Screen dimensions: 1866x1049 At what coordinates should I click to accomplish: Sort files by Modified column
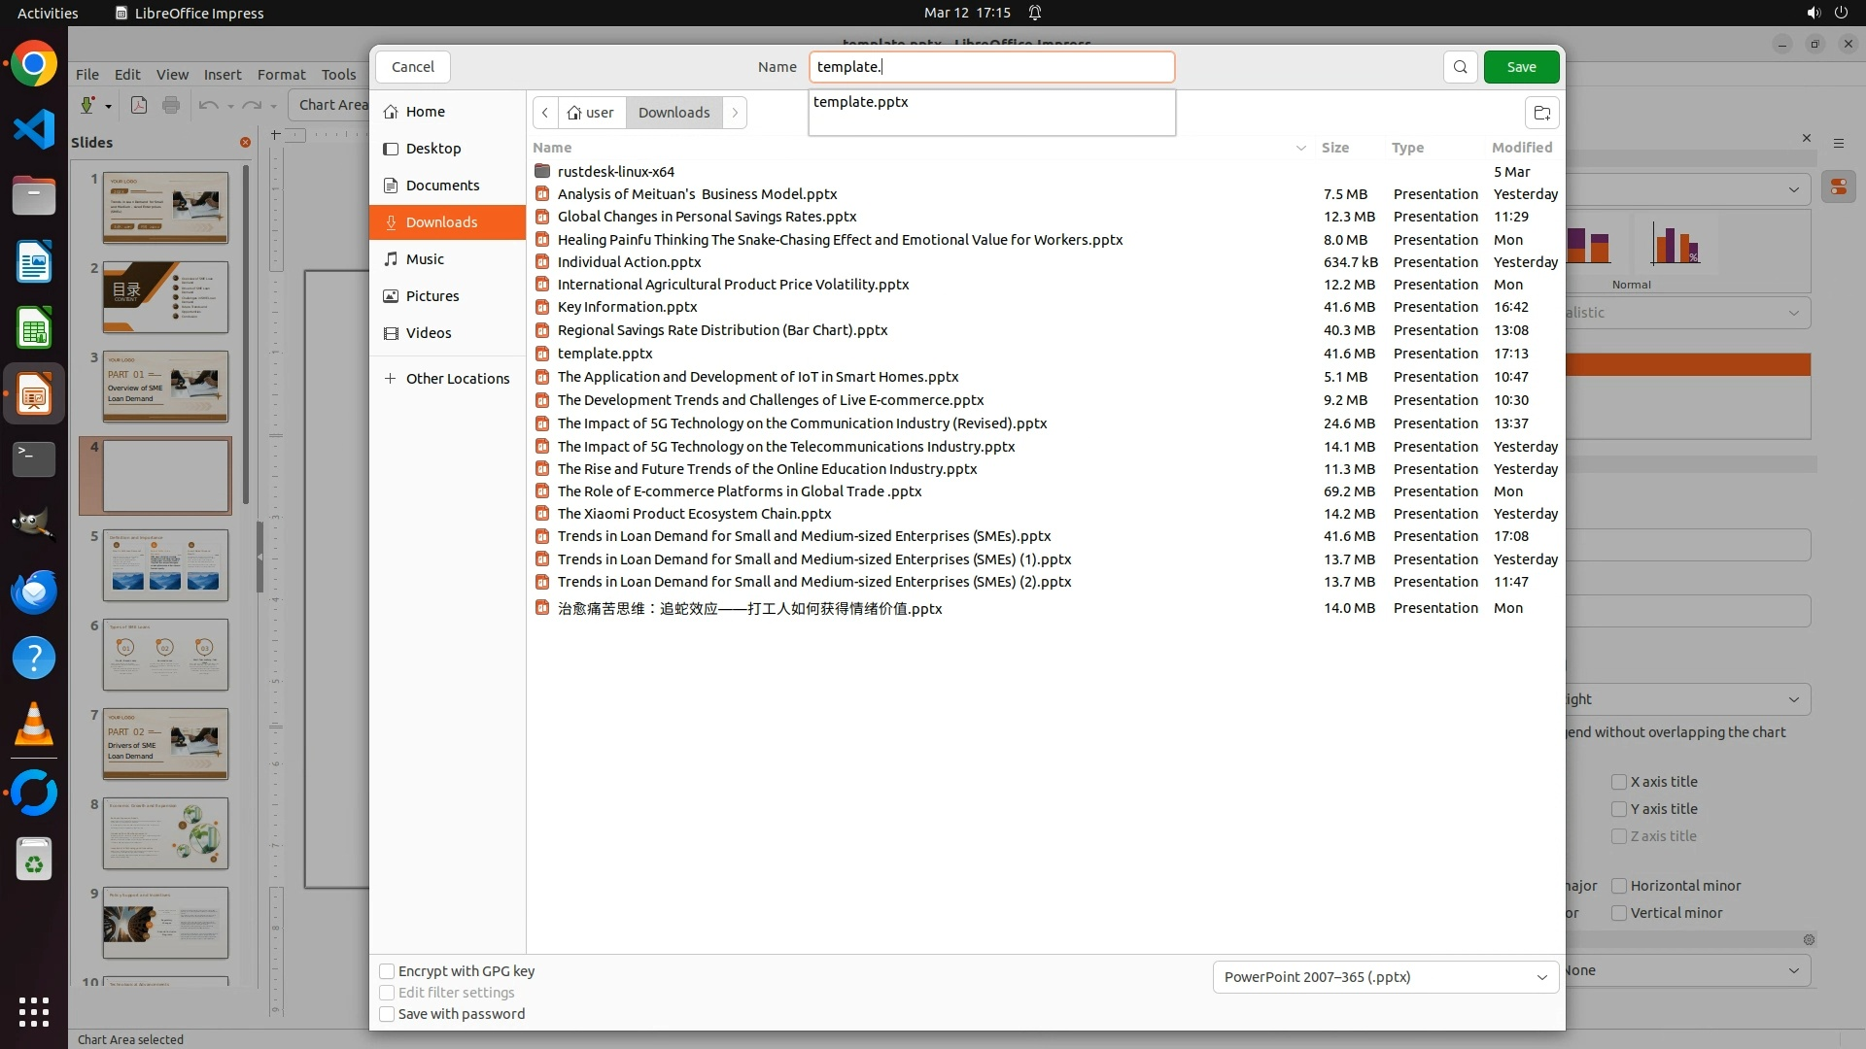[x=1521, y=148]
